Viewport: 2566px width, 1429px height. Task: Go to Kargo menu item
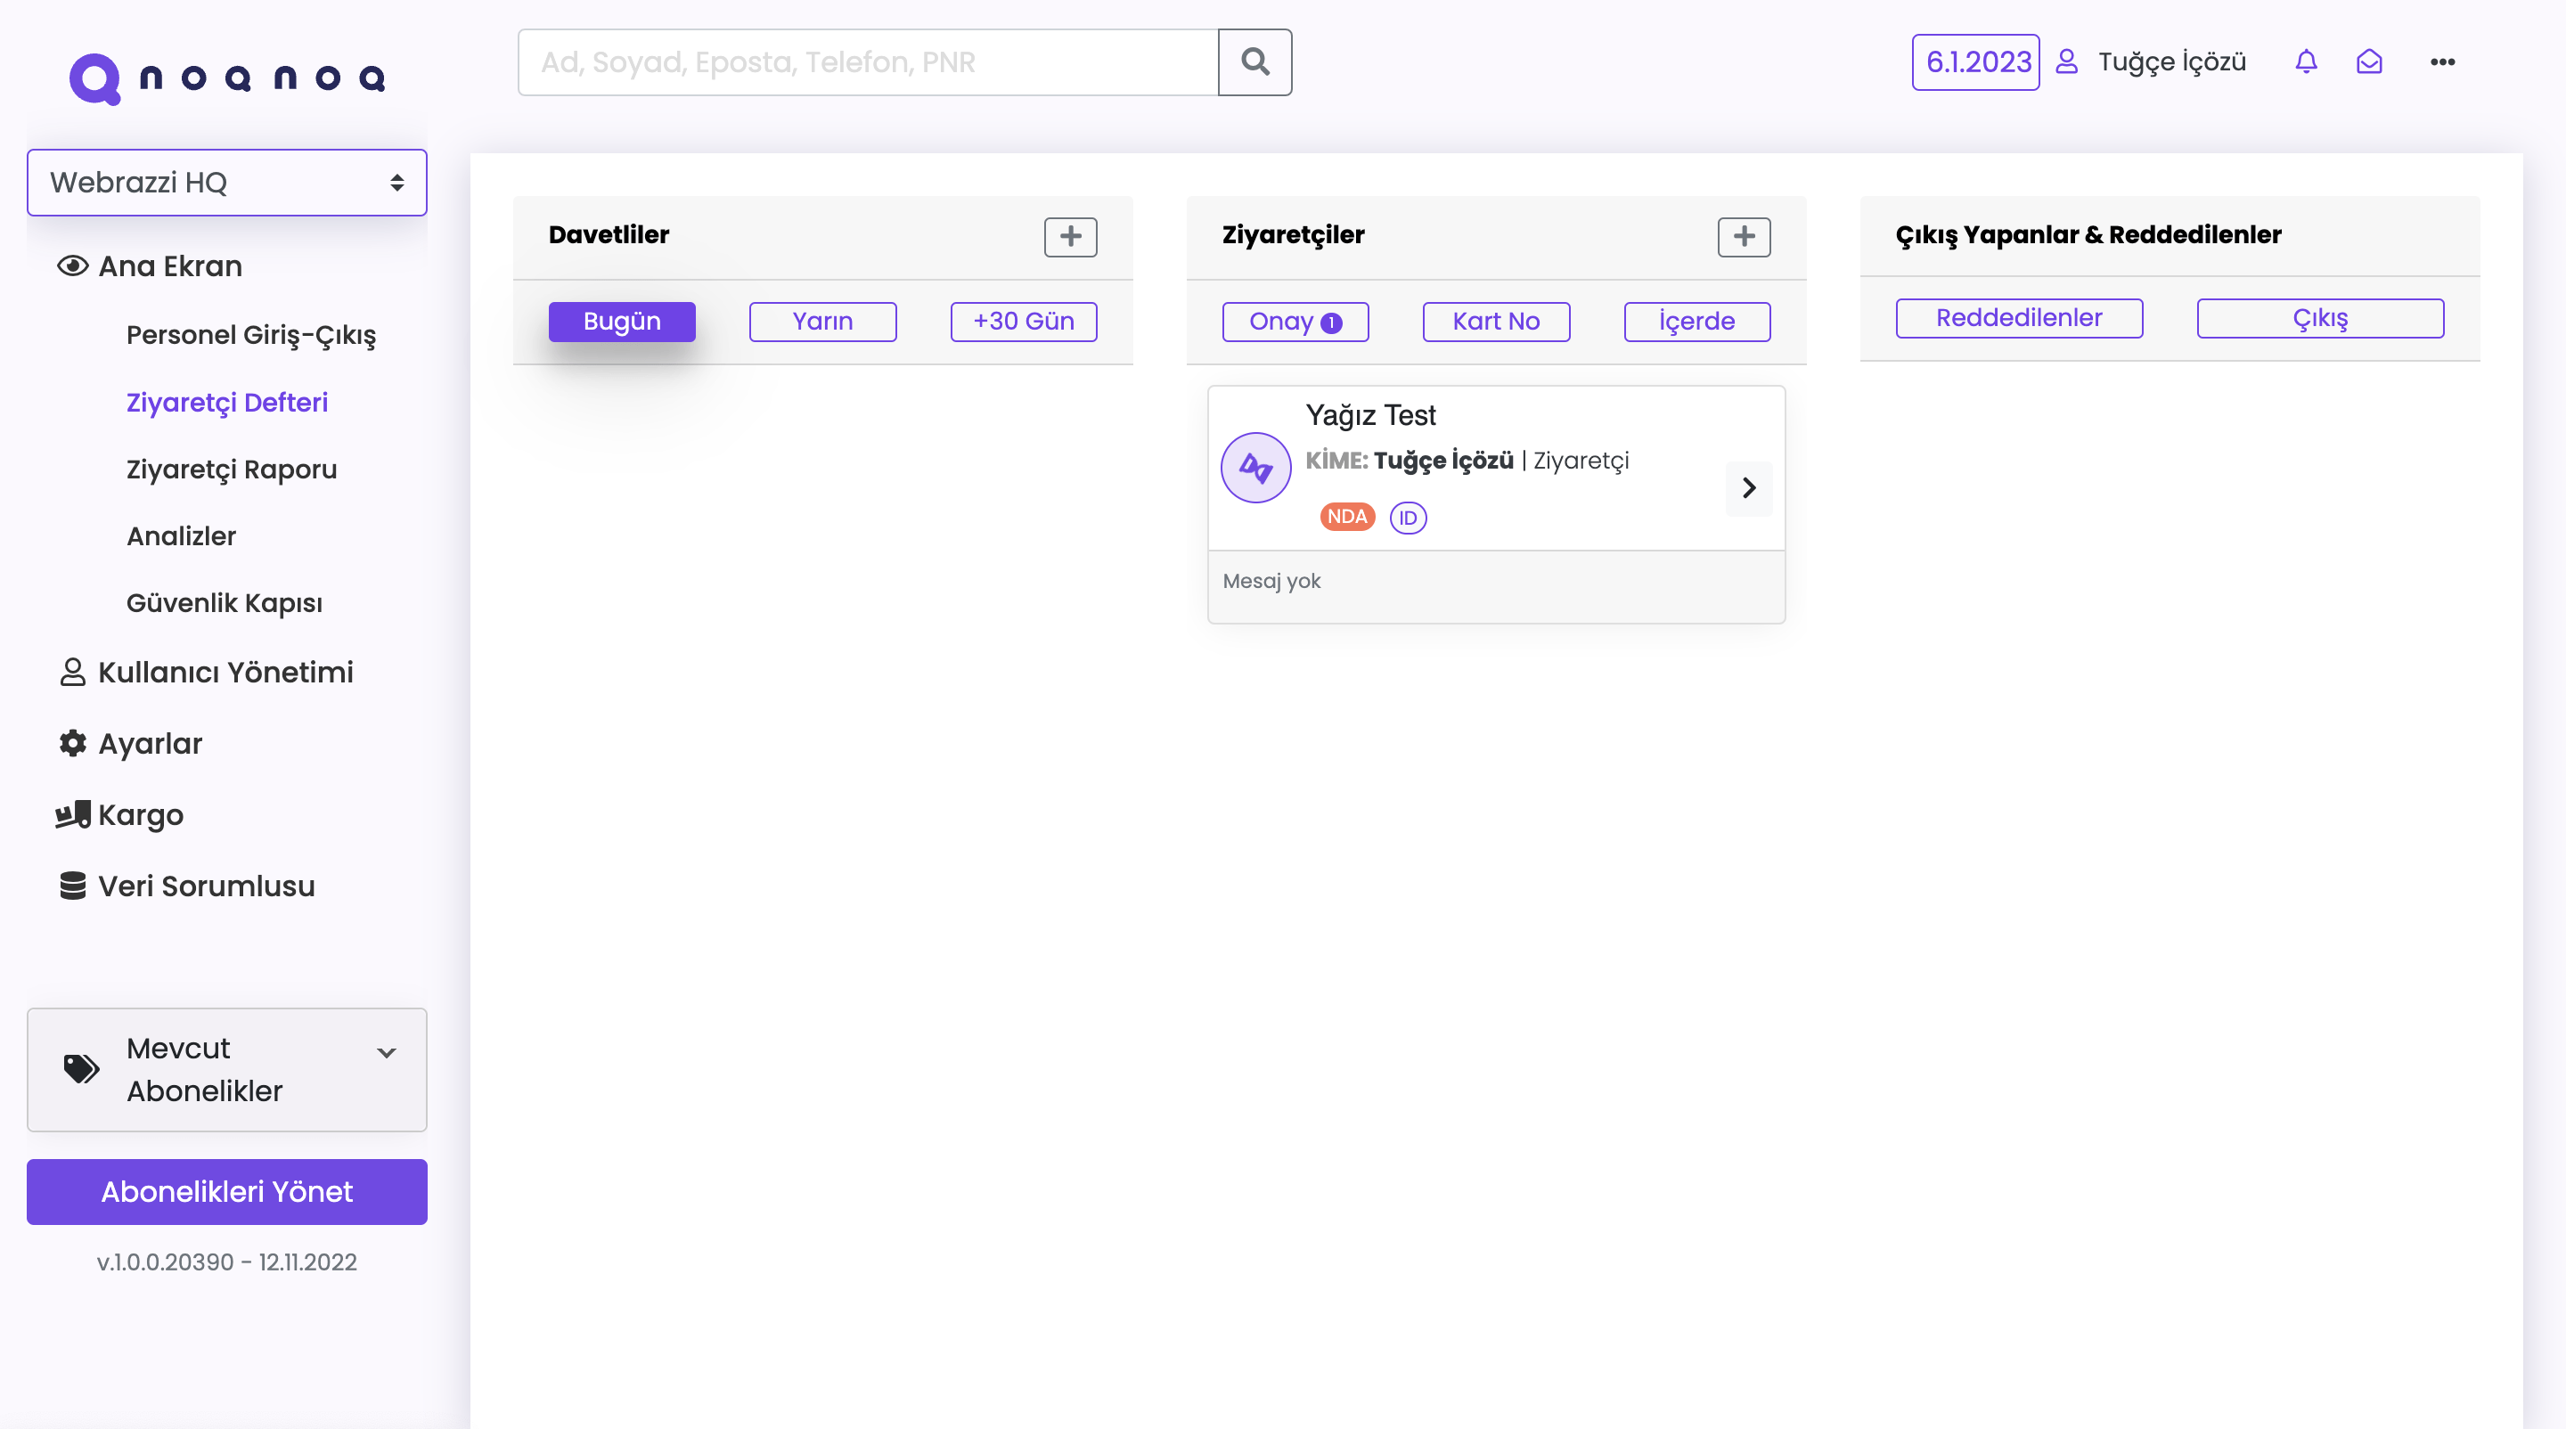(x=141, y=814)
